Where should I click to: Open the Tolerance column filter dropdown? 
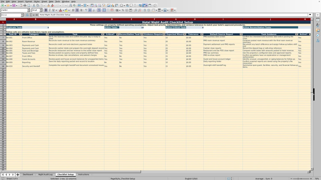tap(202, 34)
